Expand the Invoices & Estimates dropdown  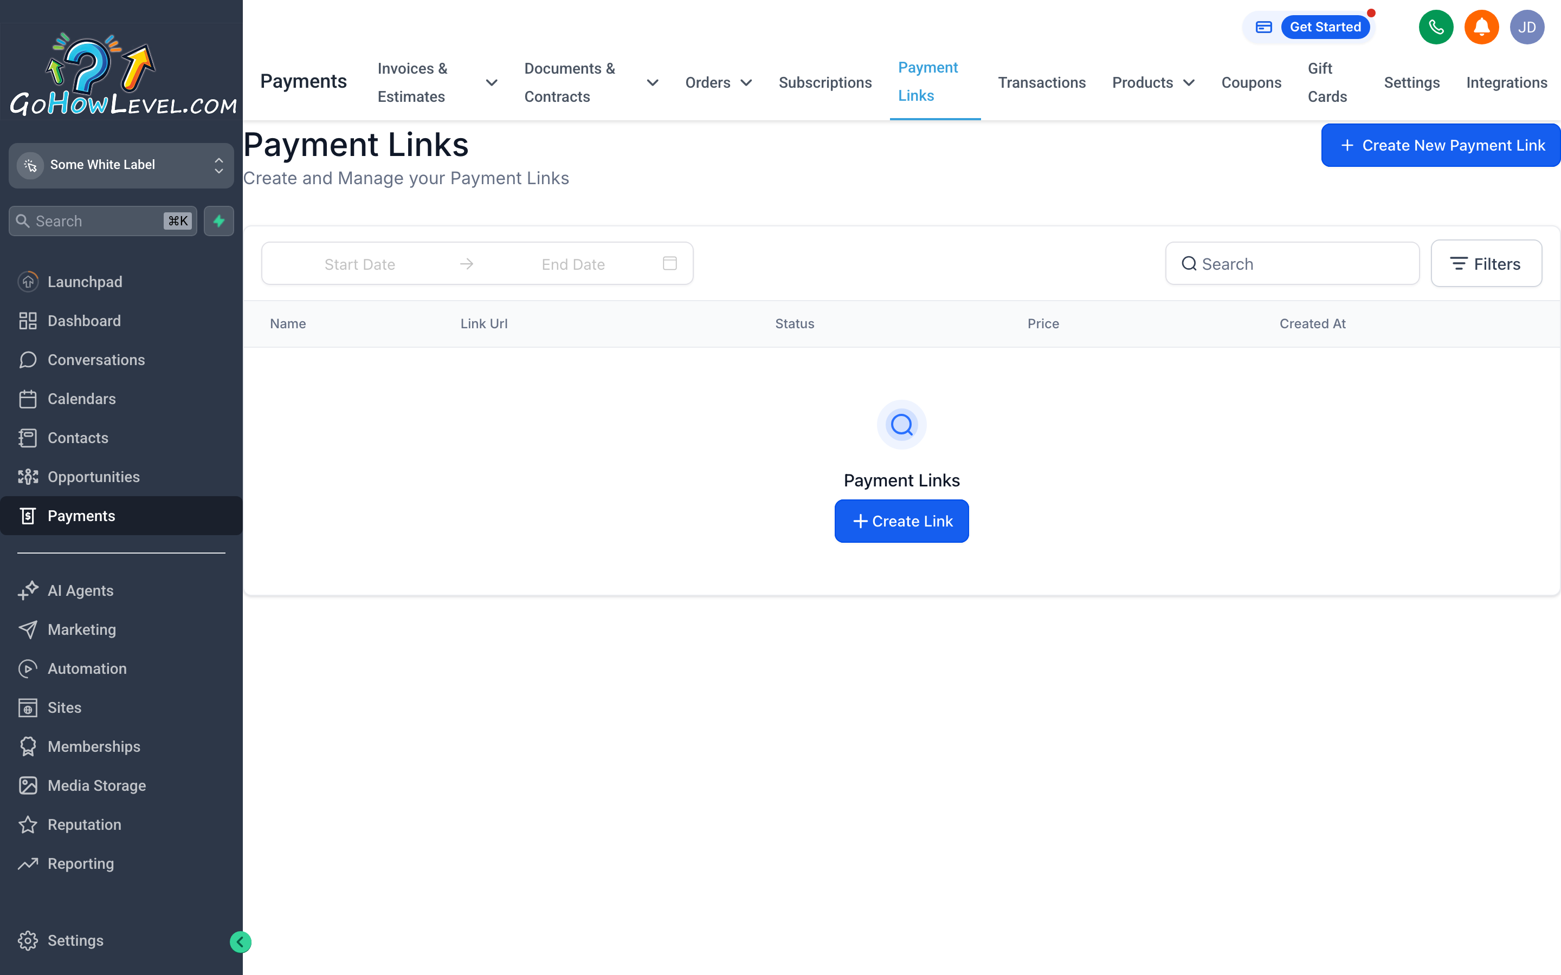pyautogui.click(x=492, y=82)
